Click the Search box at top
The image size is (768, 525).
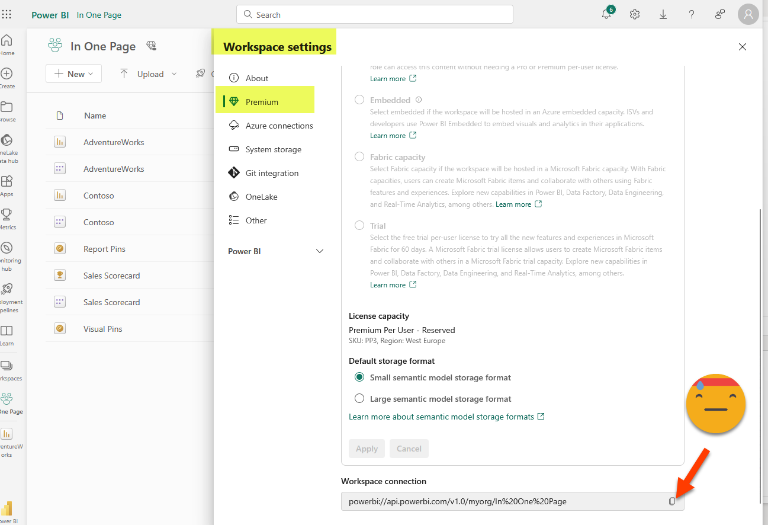pos(374,15)
